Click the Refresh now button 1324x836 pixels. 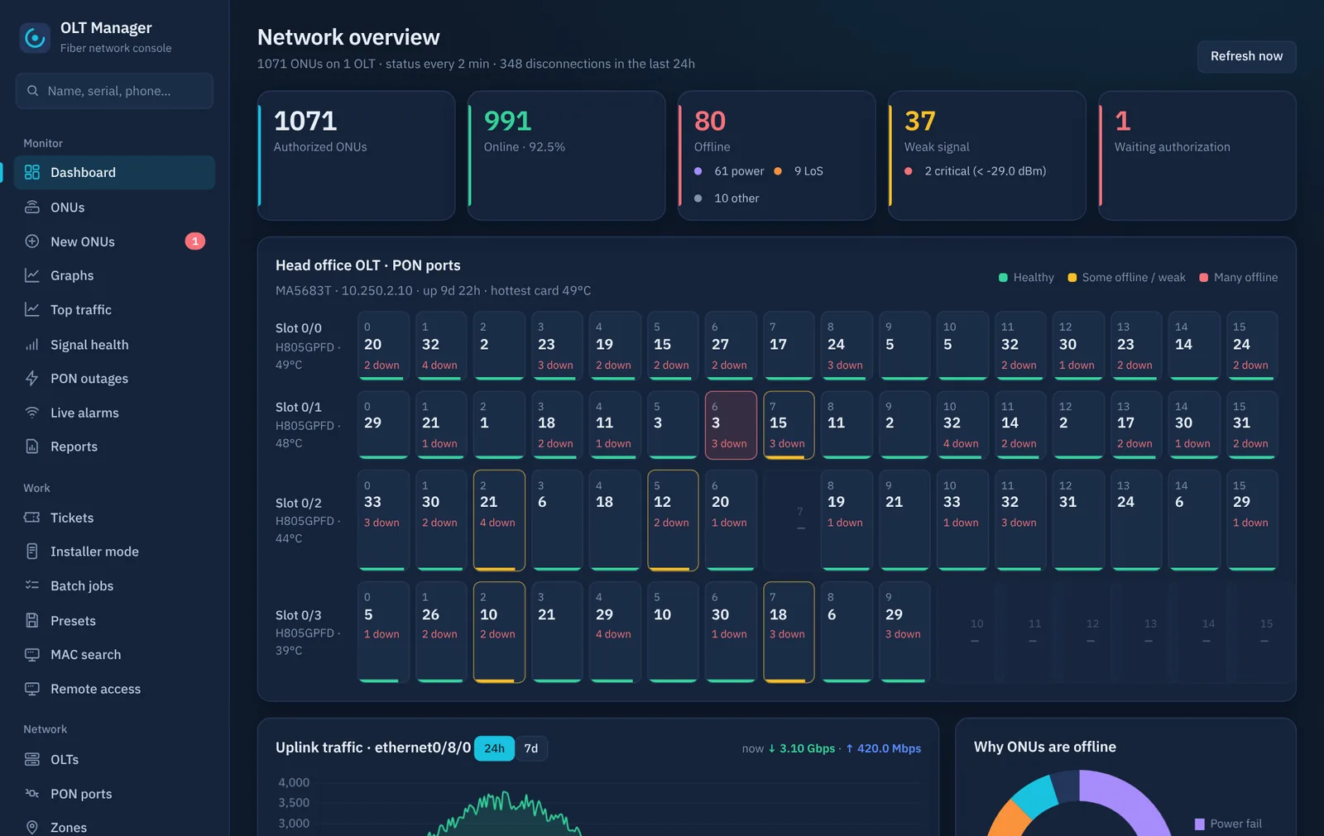(1246, 56)
